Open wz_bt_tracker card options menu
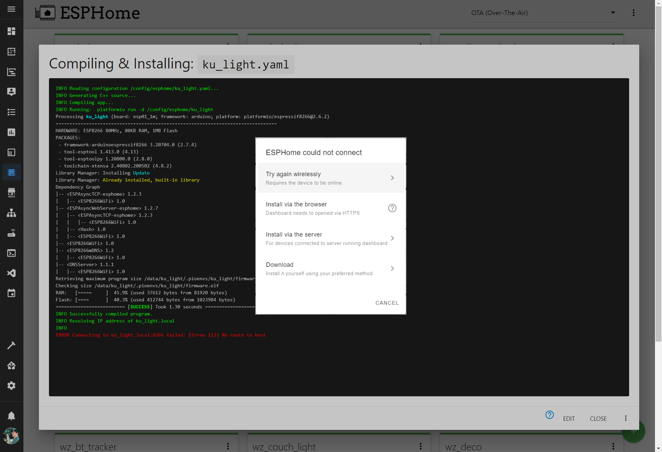The width and height of the screenshot is (662, 452). 228,446
